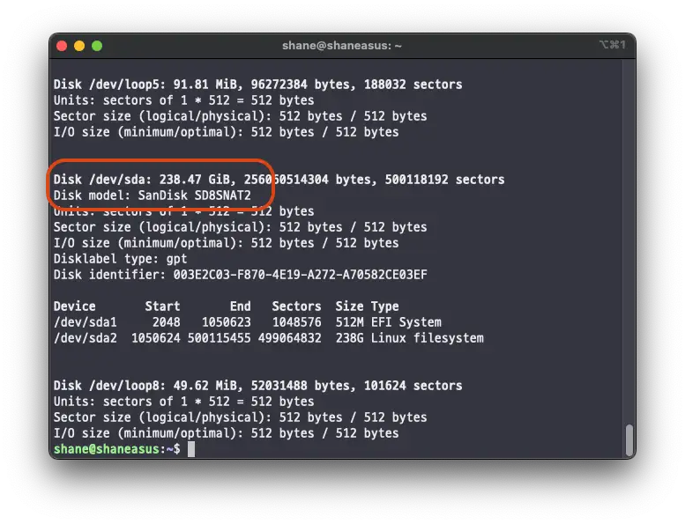Click the terminal cursor block at prompt
685x524 pixels.
(191, 449)
